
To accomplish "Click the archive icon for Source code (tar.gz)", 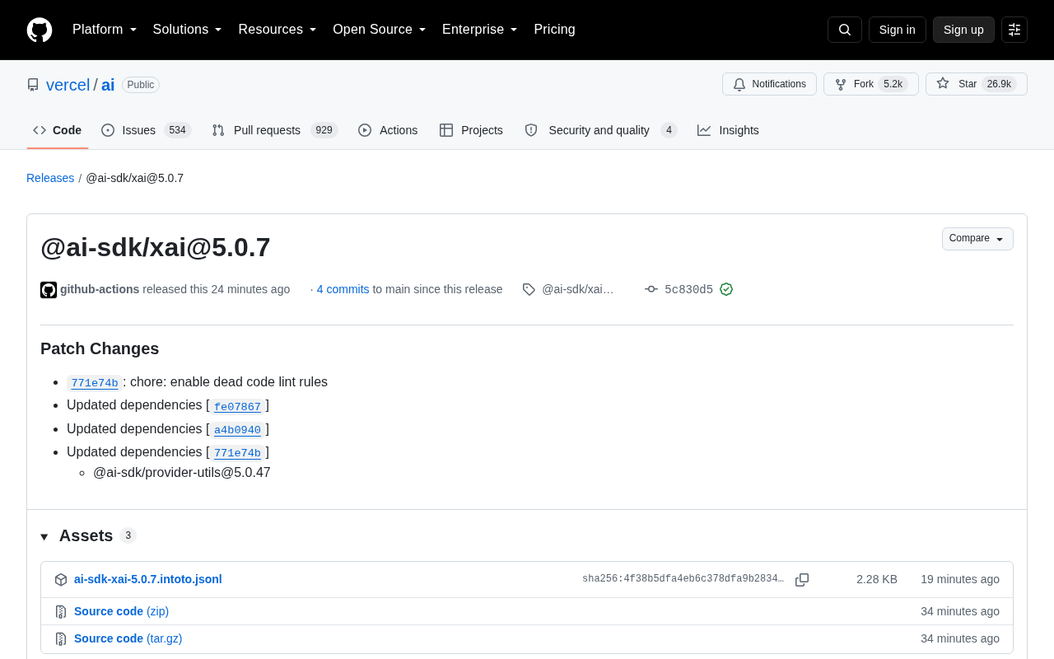I will click(x=61, y=639).
